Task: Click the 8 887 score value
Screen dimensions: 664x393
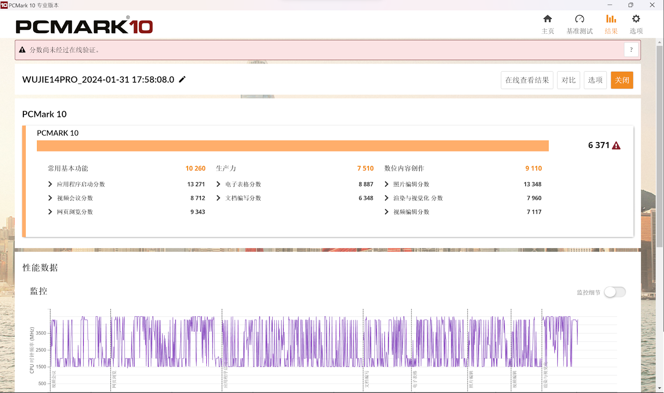Action: click(366, 184)
